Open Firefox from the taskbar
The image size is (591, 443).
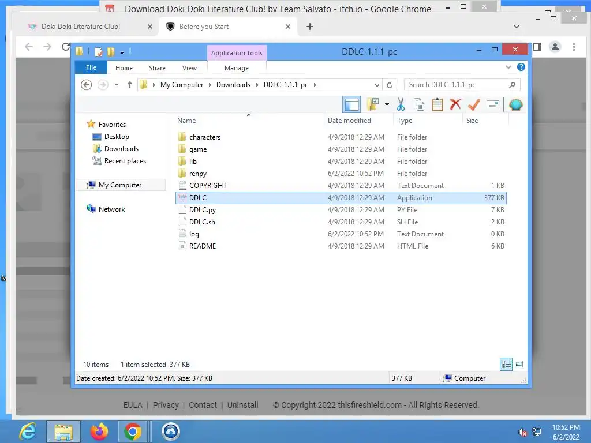99,431
